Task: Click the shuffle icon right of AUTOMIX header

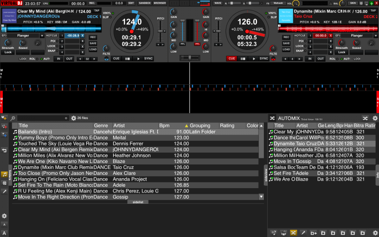Action: click(x=365, y=118)
